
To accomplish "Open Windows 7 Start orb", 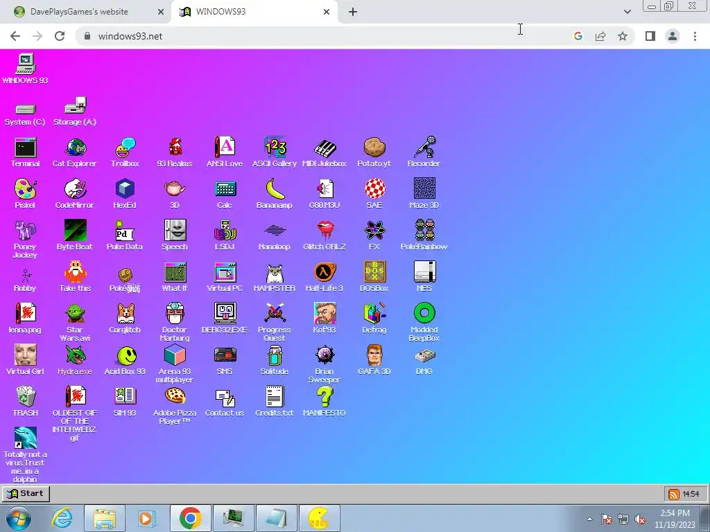I will pos(18,518).
